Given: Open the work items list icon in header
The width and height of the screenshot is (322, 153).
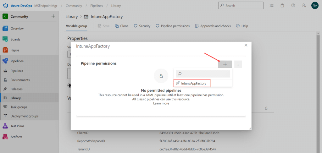Looking at the screenshot, I should tap(271, 6).
